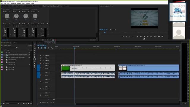Click Mark In in Program monitor
The image size is (190, 107).
pyautogui.click(x=130, y=36)
